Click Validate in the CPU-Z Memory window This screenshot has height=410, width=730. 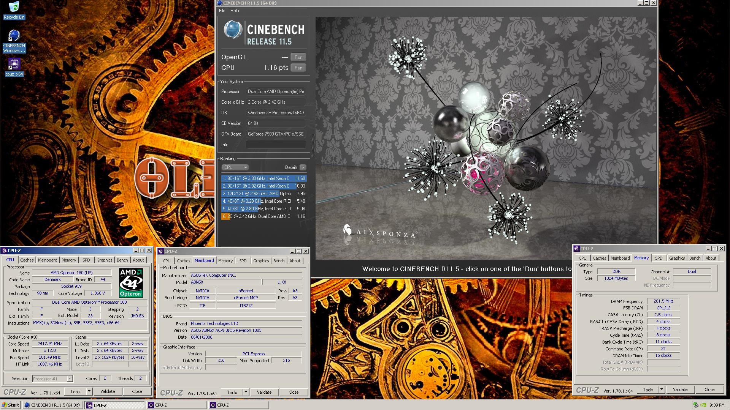click(x=680, y=389)
